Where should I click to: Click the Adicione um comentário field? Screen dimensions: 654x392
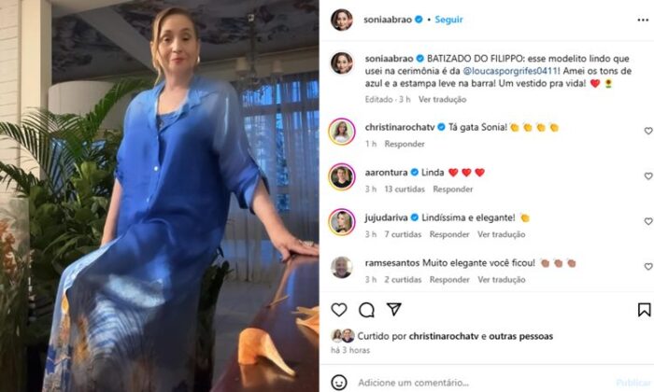pyautogui.click(x=484, y=382)
